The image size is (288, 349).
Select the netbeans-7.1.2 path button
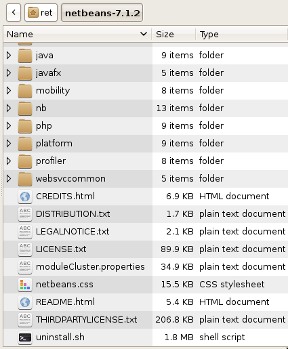[x=102, y=13]
